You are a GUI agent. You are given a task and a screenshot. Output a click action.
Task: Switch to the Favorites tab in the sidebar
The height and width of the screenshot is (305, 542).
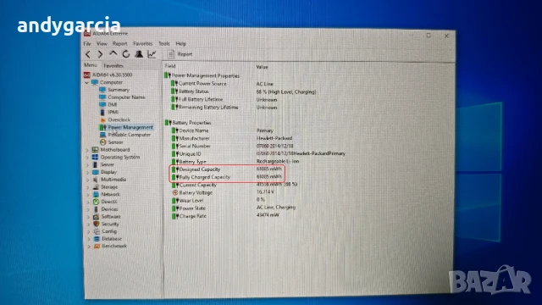113,65
